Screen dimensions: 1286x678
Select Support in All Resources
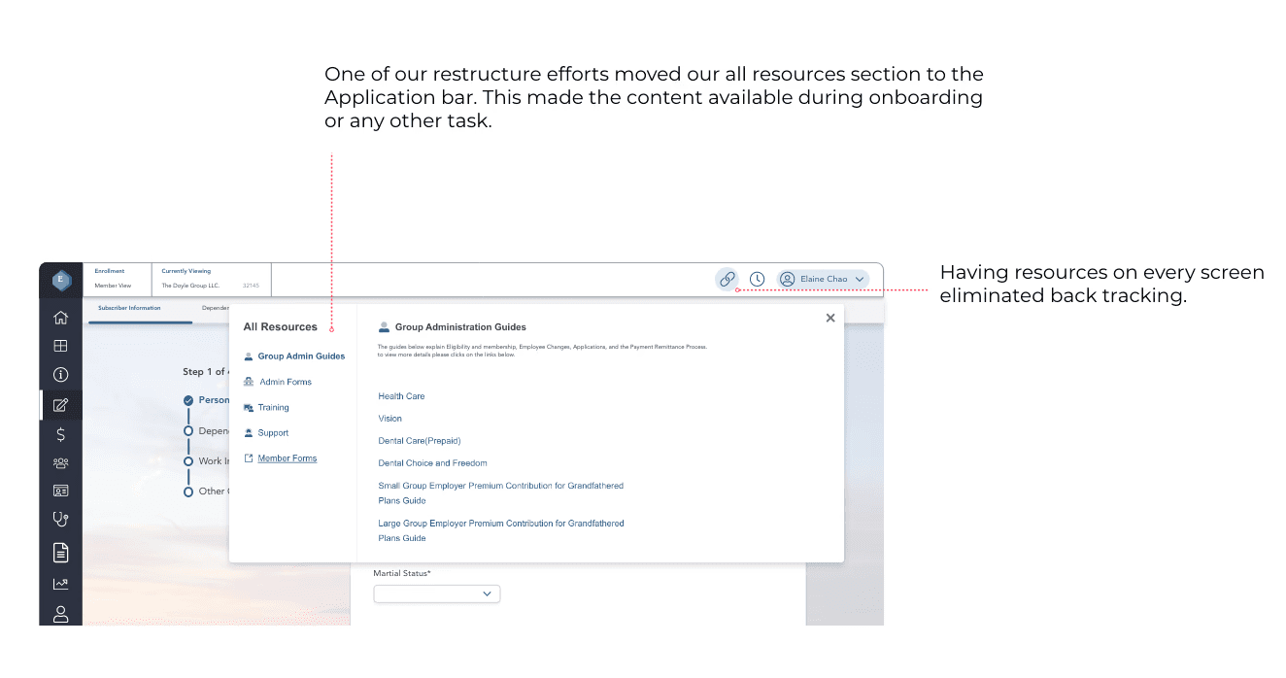(x=267, y=433)
